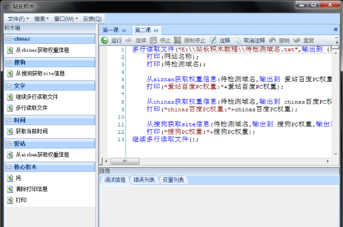343x227 pixels.
Task: Click icon beside 从aizhan获取权重信息
Action: pos(10,155)
